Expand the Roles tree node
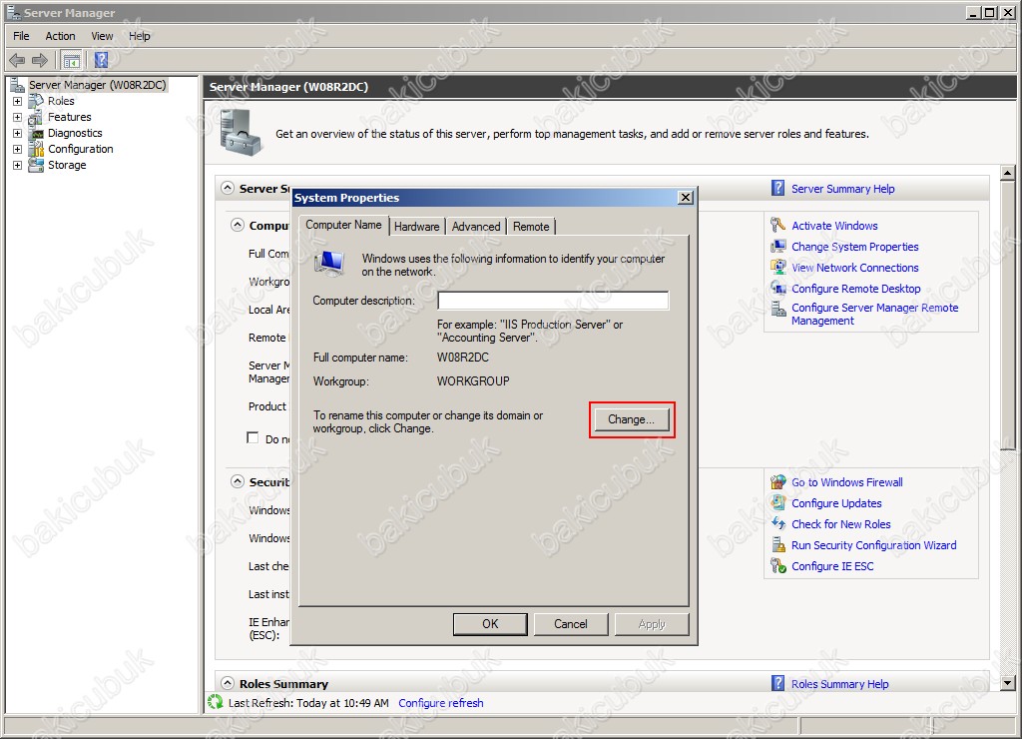This screenshot has width=1022, height=739. tap(17, 101)
